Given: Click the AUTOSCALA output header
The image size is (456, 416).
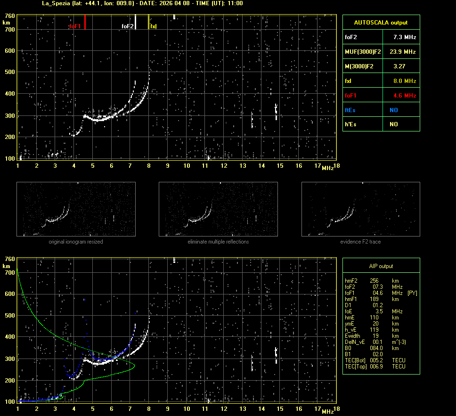Looking at the screenshot, I should (381, 22).
